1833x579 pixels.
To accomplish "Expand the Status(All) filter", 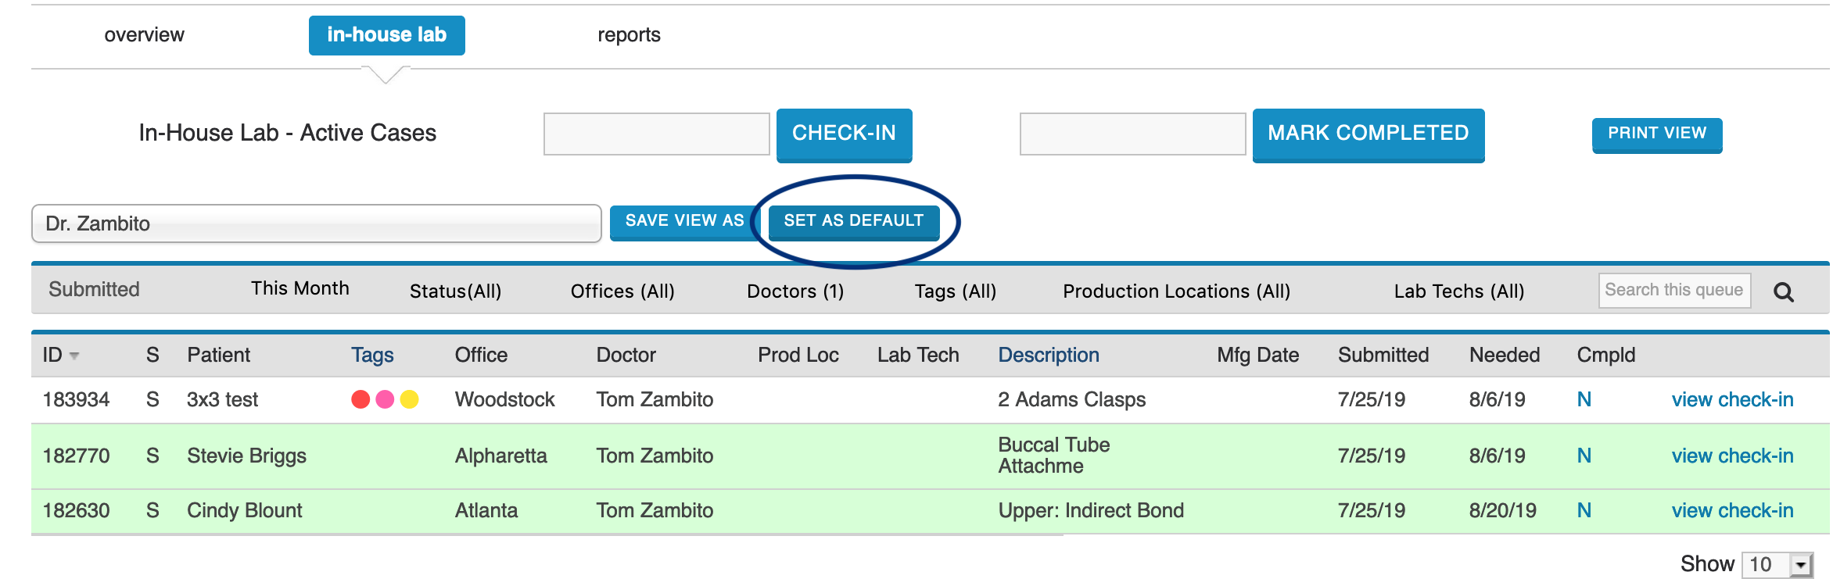I will (x=455, y=291).
